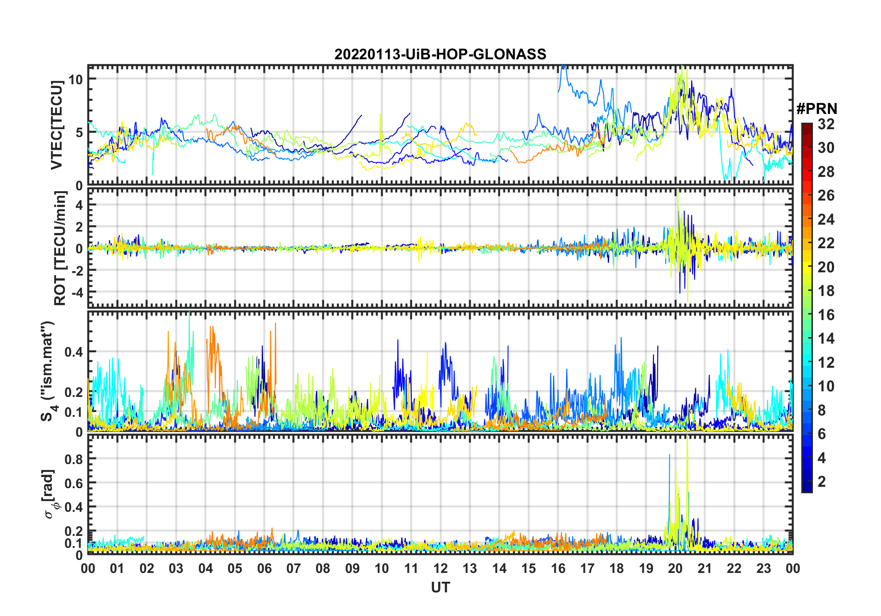Image resolution: width=881 pixels, height=616 pixels.
Task: Click inside the VTEC plot panel
Action: coord(440,125)
